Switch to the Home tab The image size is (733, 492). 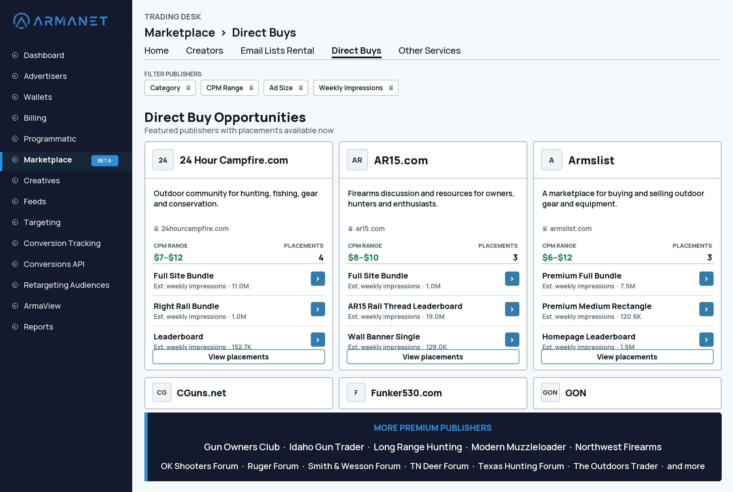pyautogui.click(x=156, y=50)
